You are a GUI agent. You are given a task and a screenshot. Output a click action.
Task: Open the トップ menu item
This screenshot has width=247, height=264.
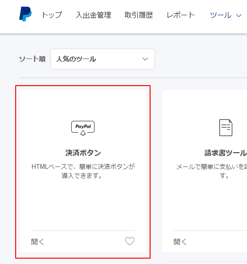[52, 15]
